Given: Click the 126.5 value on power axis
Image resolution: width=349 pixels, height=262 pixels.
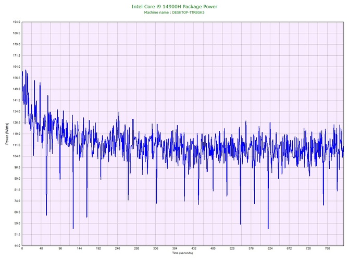Looking at the screenshot, I should (17, 122).
